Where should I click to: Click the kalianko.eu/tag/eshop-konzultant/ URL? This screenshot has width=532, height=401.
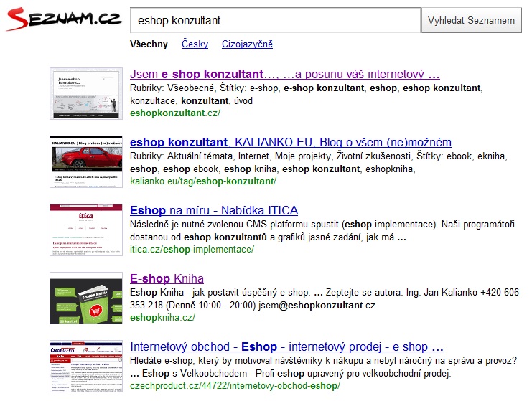tap(203, 181)
